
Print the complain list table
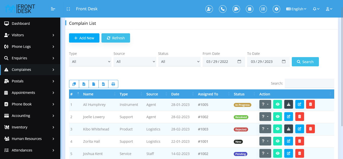click(113, 84)
